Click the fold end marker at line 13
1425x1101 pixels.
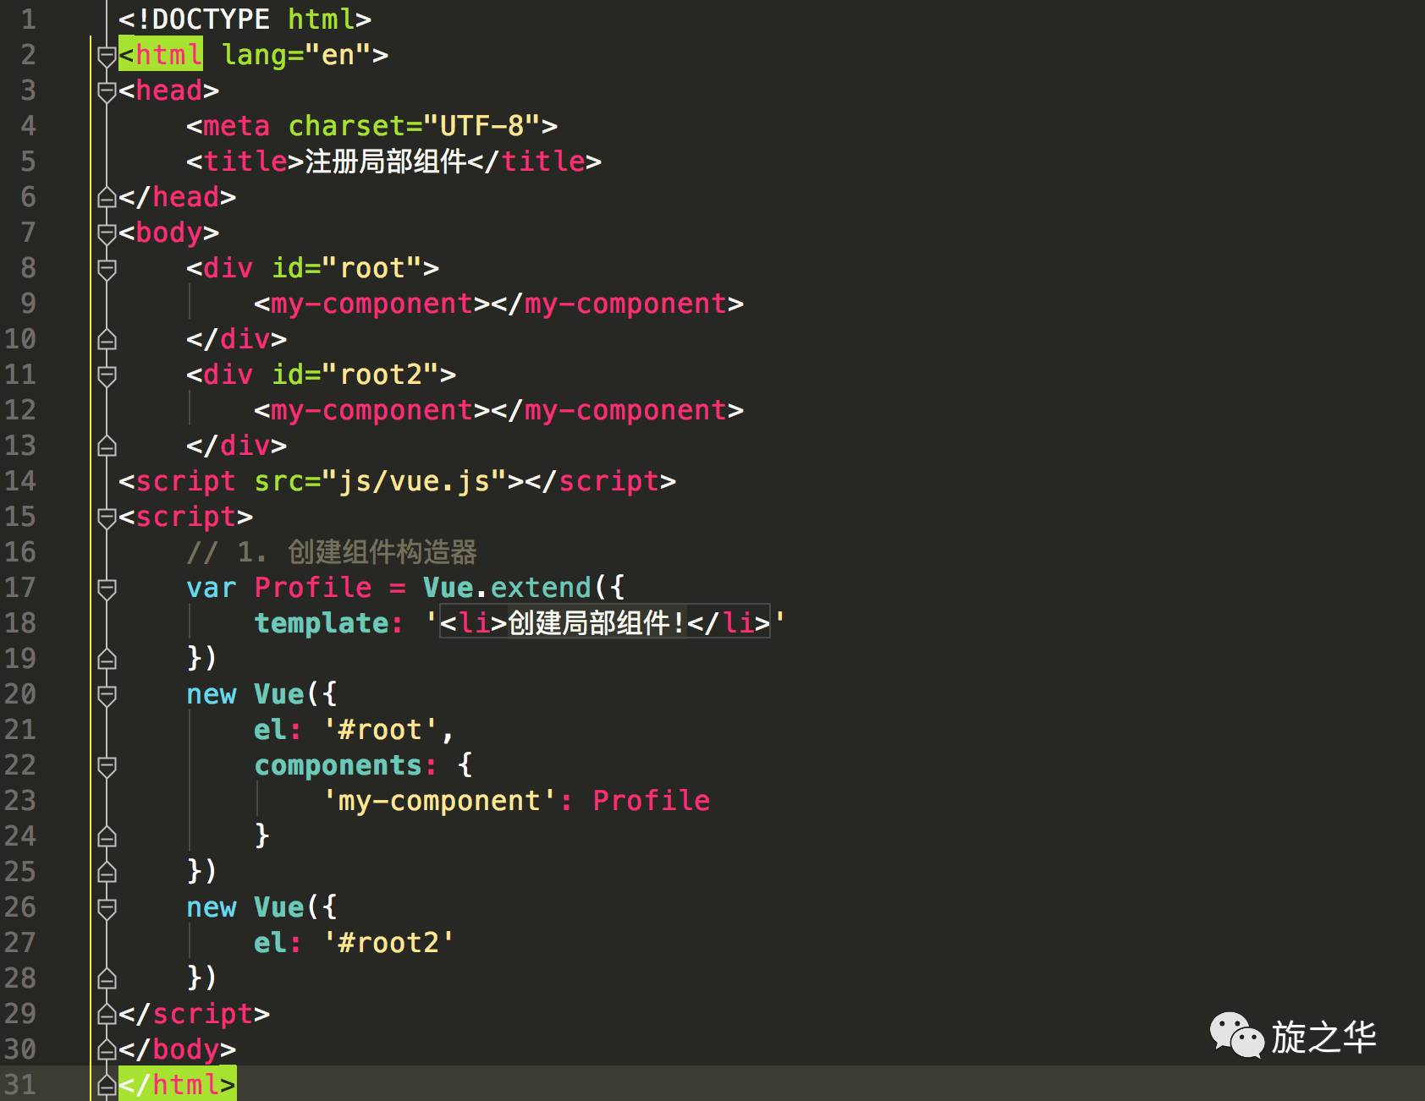pyautogui.click(x=107, y=446)
